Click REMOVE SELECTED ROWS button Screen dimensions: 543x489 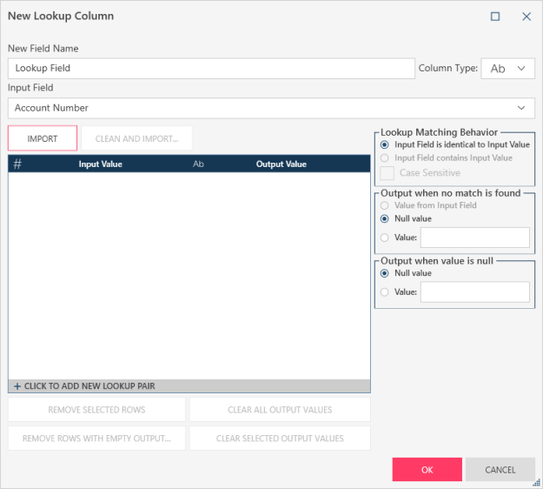coord(96,410)
